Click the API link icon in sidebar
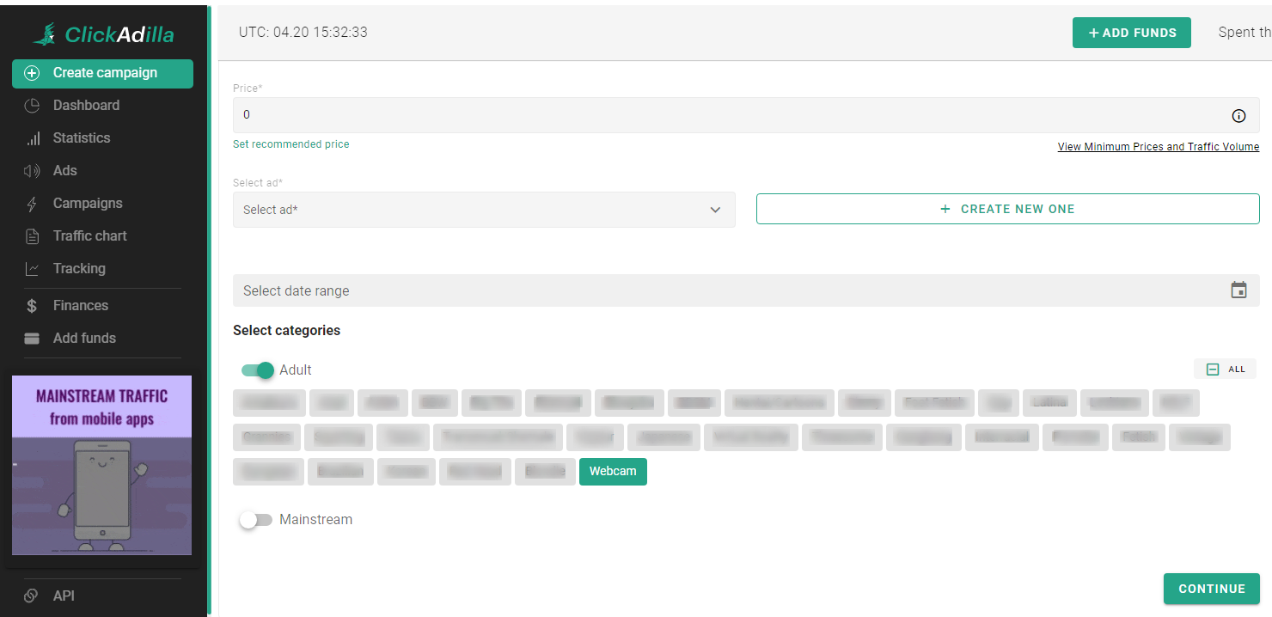1272x617 pixels. (32, 596)
